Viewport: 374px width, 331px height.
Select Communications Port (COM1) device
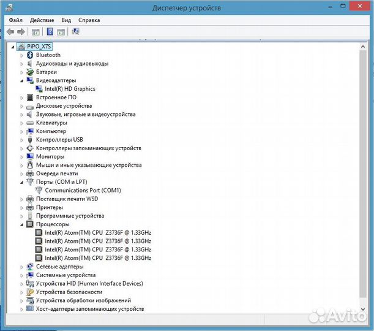[x=83, y=191]
